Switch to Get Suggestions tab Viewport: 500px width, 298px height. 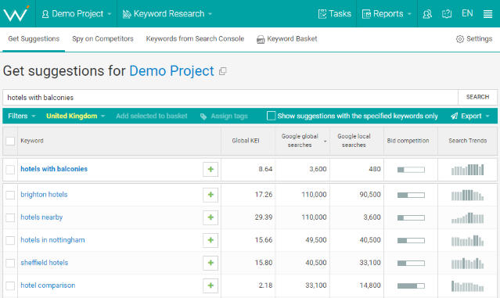[x=34, y=39]
